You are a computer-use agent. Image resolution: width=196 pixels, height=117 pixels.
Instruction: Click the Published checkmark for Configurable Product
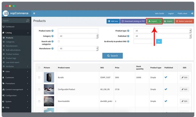pos(166,89)
